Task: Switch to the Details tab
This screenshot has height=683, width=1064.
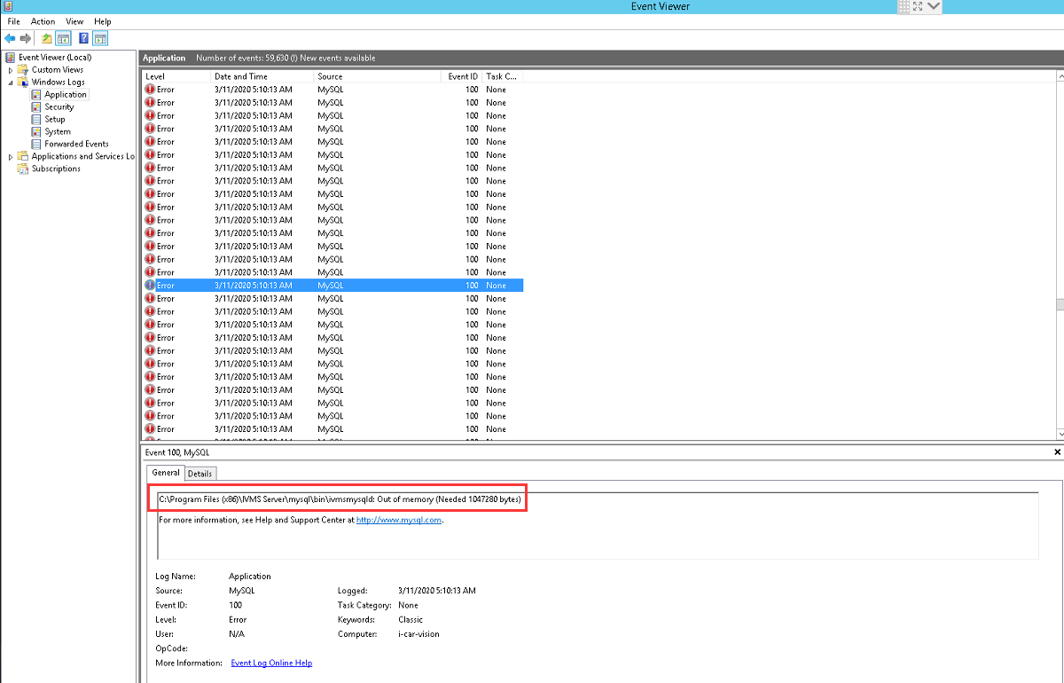Action: pyautogui.click(x=199, y=474)
